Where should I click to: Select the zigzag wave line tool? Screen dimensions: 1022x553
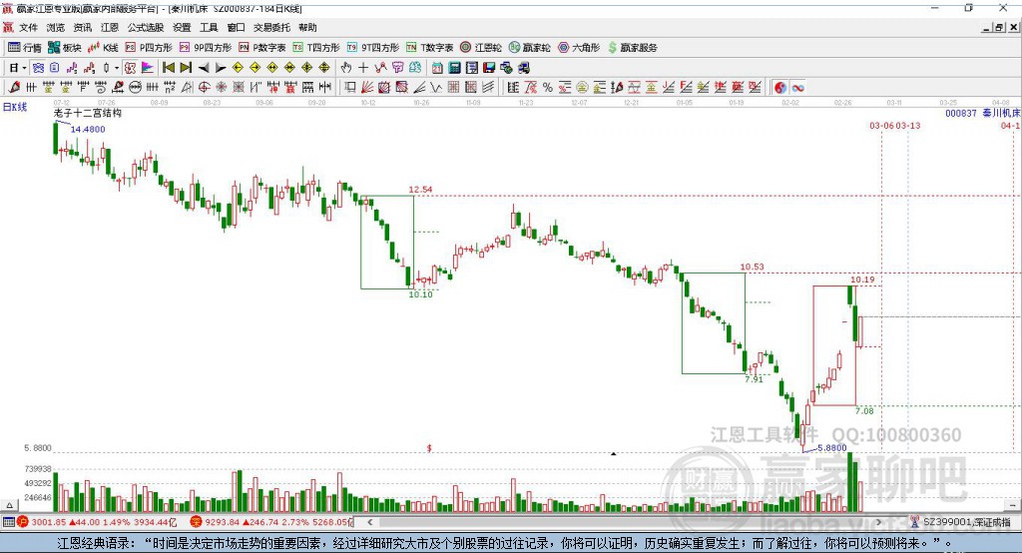436,87
